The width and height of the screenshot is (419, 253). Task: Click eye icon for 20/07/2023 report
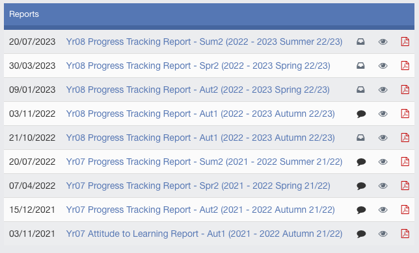(x=383, y=42)
